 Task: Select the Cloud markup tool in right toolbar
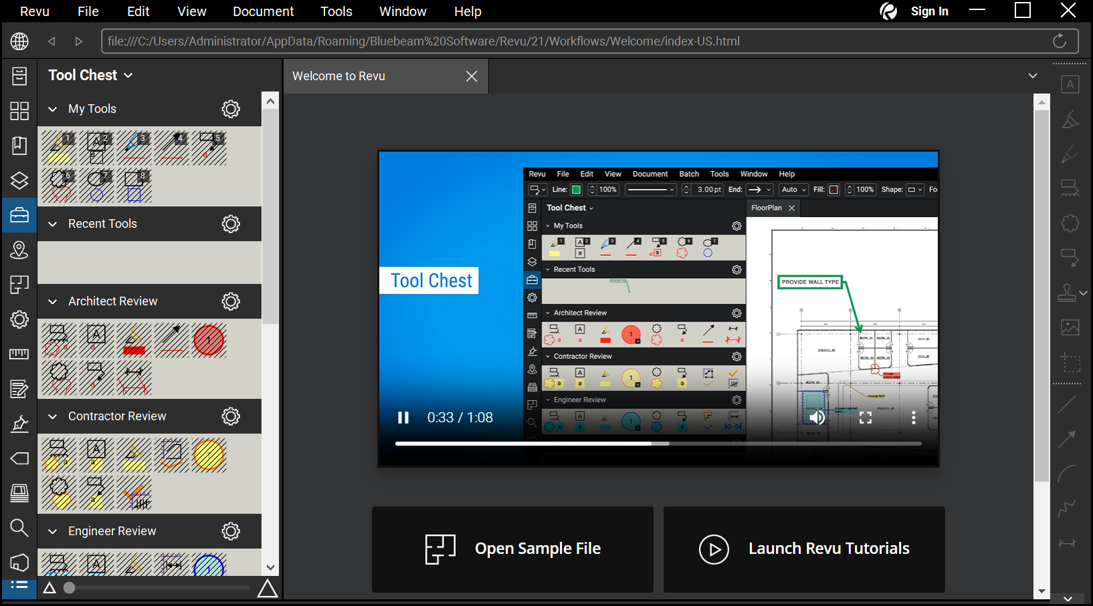click(x=1070, y=223)
